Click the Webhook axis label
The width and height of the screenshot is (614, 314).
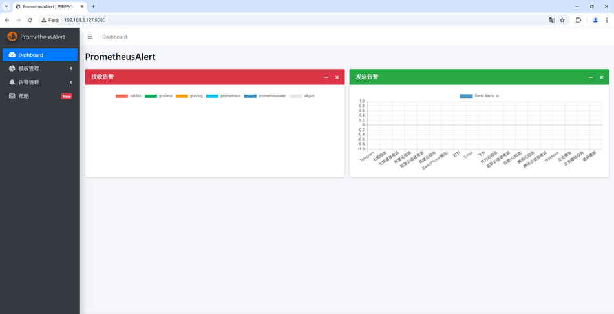(552, 156)
